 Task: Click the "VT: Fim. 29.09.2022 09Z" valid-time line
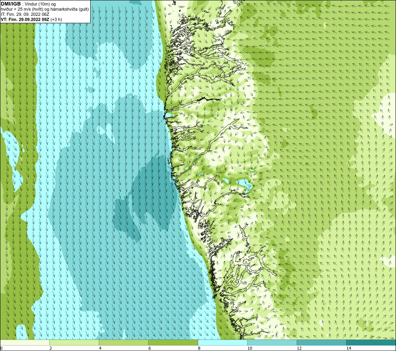click(25, 19)
